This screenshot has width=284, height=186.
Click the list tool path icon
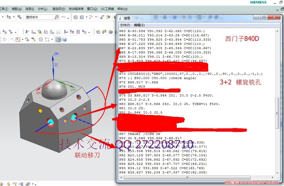click(x=46, y=32)
